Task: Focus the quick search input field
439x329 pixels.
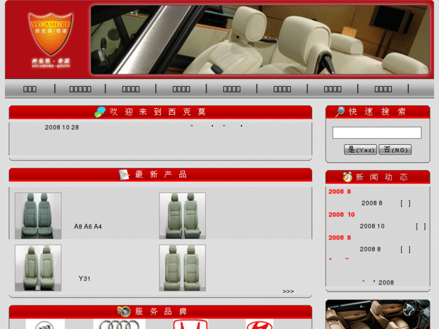Action: pyautogui.click(x=377, y=133)
